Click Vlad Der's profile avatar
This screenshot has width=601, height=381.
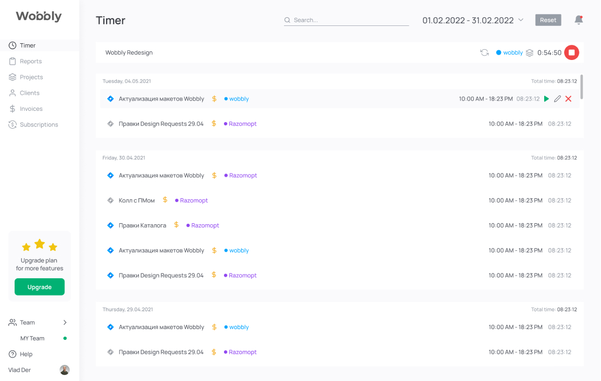pyautogui.click(x=64, y=370)
